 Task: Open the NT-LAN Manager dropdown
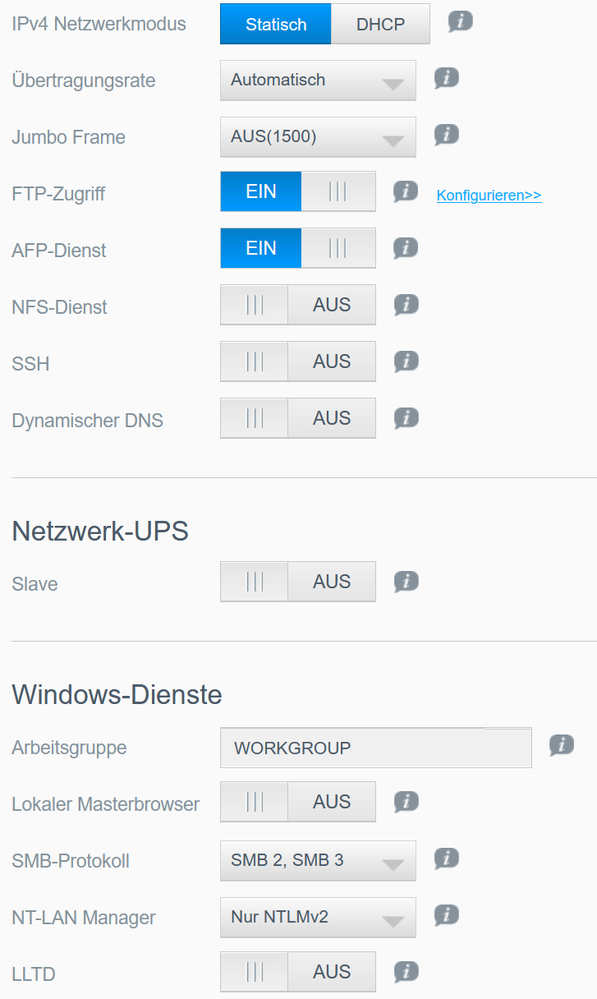tap(318, 918)
